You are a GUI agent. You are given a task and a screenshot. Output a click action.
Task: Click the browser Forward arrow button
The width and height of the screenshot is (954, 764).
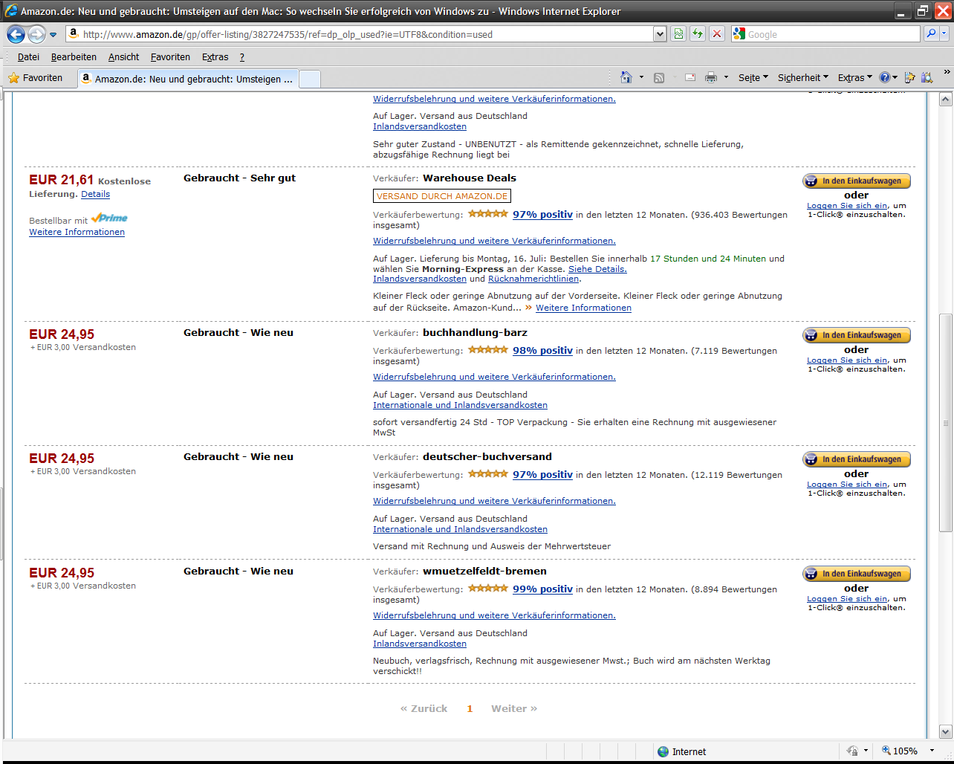click(36, 34)
